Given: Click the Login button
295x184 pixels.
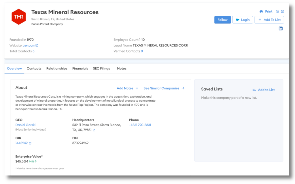Looking at the screenshot, I should tap(243, 20).
